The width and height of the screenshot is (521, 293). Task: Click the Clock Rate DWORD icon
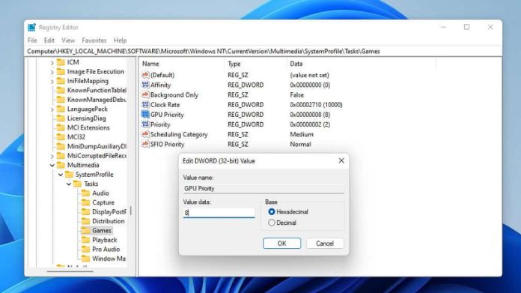145,104
